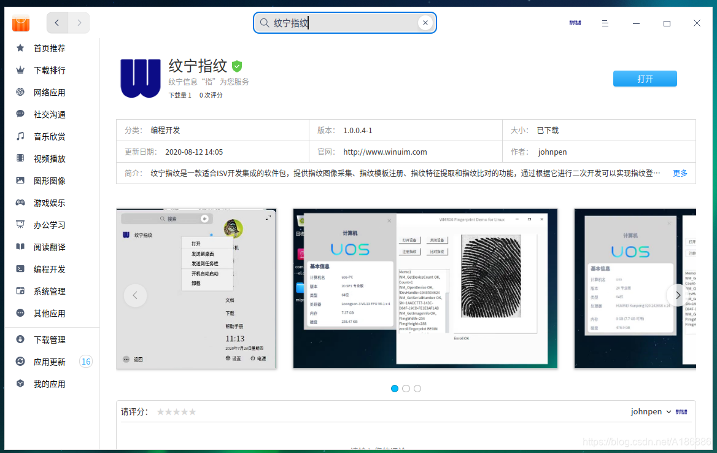Open the 系统管理 category
Image resolution: width=717 pixels, height=453 pixels.
pos(49,291)
